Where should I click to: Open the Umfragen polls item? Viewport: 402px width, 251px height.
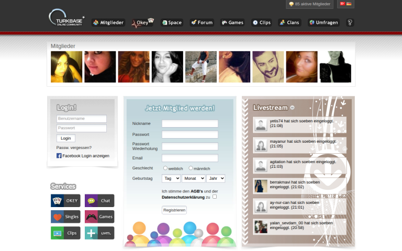[x=324, y=22]
